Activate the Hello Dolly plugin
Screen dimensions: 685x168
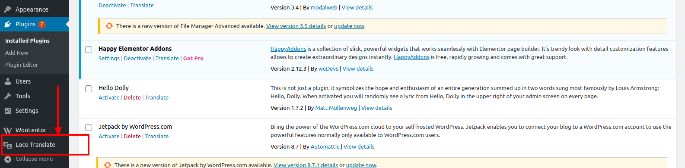(x=109, y=97)
